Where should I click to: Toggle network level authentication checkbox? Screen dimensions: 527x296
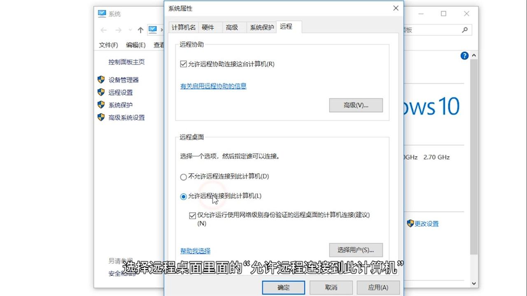click(x=192, y=215)
